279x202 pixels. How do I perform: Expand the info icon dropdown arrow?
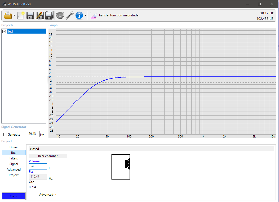(85, 15)
